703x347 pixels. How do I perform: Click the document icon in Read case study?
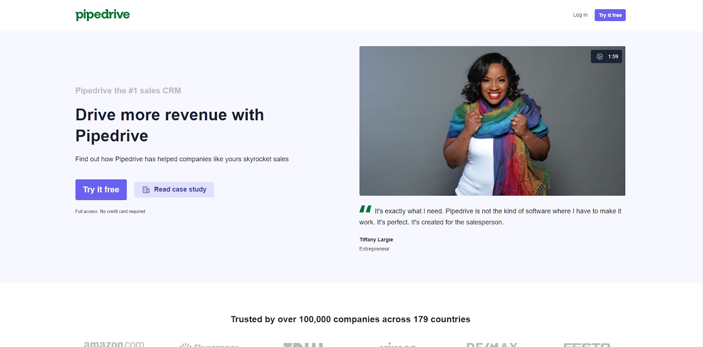click(x=146, y=190)
